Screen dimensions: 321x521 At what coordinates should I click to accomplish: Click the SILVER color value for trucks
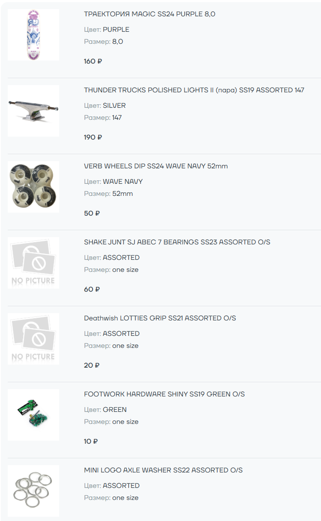pos(114,106)
